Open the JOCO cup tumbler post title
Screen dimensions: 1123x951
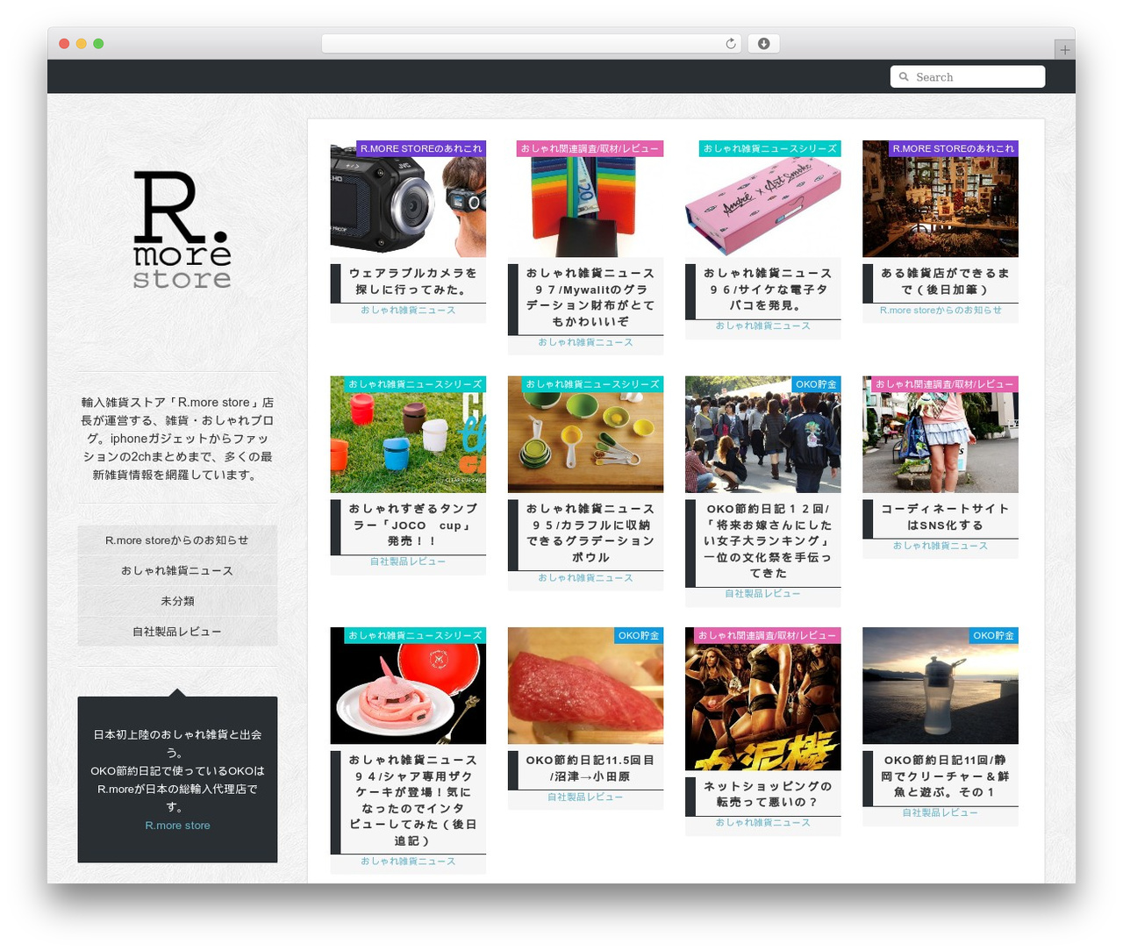tap(413, 525)
